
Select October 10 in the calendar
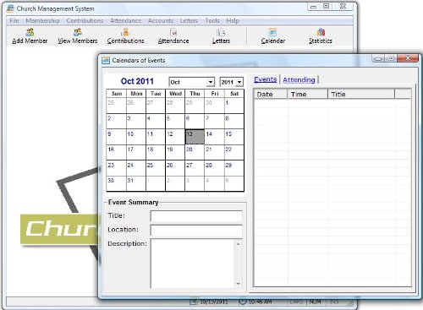136,137
